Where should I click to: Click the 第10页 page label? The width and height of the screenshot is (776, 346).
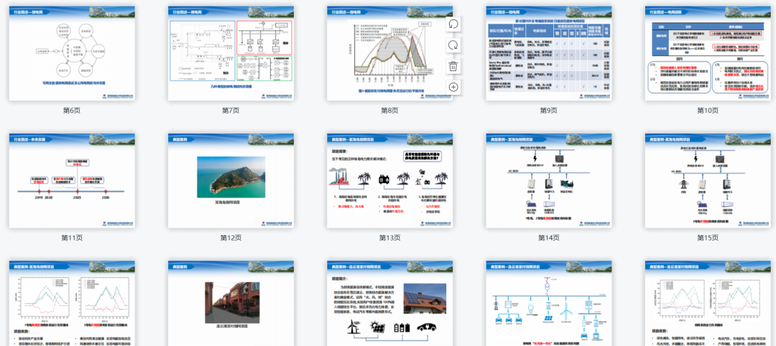coord(708,111)
